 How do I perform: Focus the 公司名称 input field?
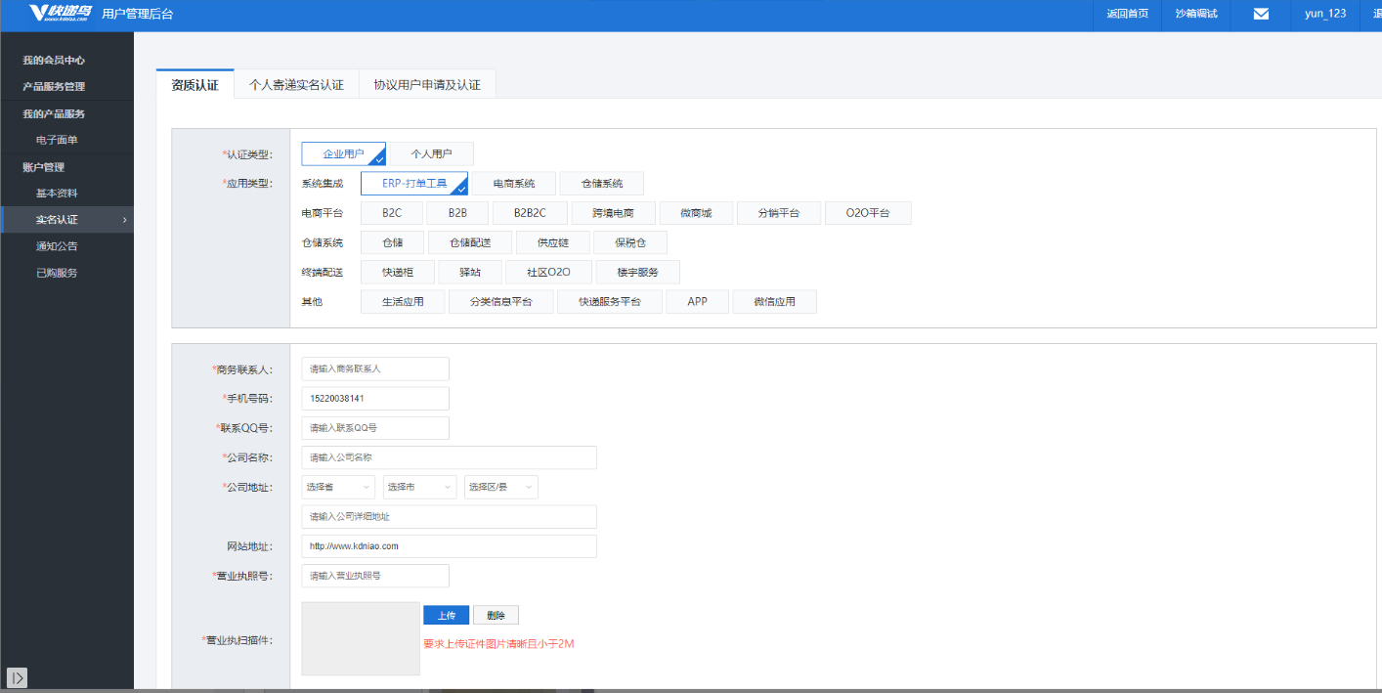pyautogui.click(x=449, y=457)
